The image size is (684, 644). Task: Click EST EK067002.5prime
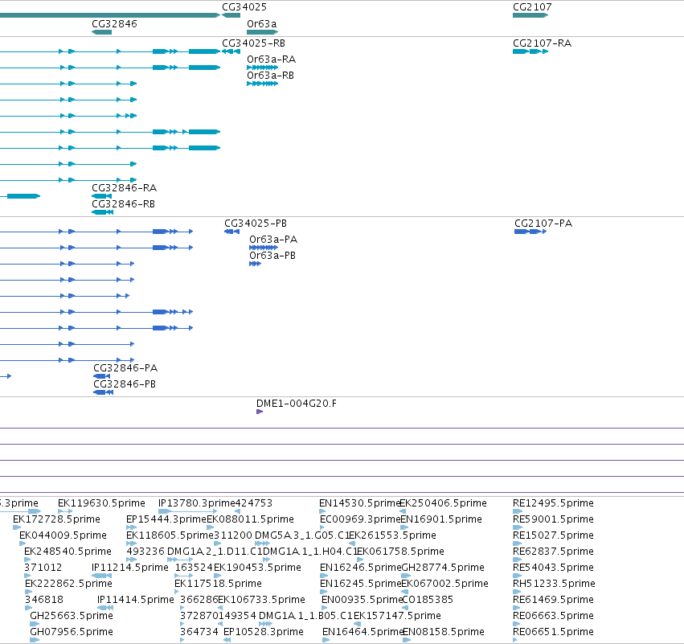pos(445,584)
